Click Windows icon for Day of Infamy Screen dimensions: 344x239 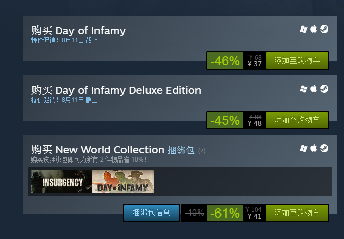[x=304, y=29]
